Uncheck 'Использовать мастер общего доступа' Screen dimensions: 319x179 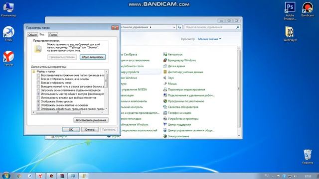[38, 94]
